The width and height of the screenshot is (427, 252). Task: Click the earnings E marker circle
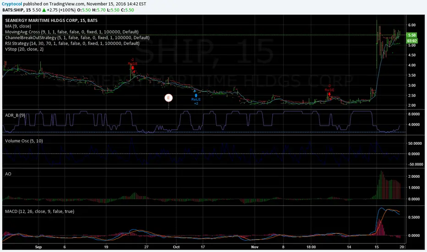pyautogui.click(x=169, y=98)
